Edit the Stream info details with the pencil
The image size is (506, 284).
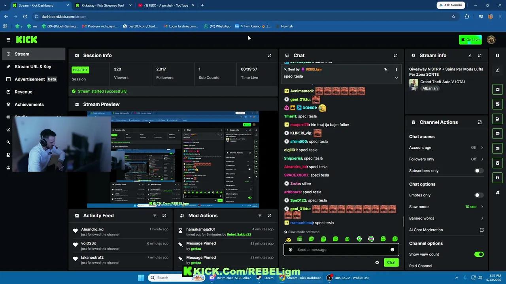pyautogui.click(x=470, y=56)
